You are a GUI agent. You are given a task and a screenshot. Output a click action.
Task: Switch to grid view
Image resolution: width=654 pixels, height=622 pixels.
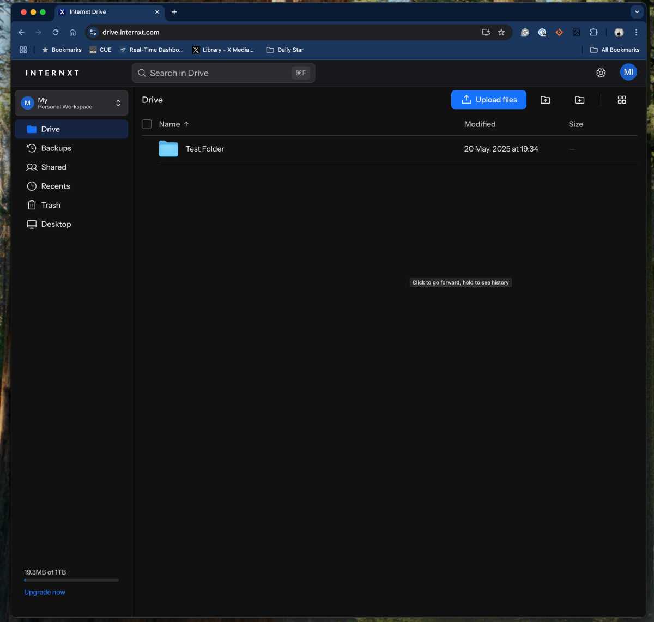pyautogui.click(x=622, y=100)
